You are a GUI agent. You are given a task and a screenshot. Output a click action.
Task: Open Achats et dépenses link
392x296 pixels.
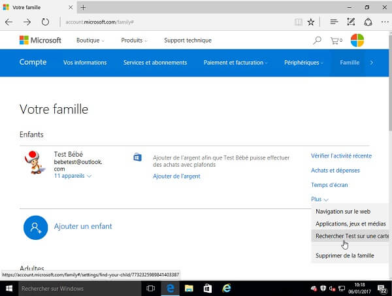(335, 171)
